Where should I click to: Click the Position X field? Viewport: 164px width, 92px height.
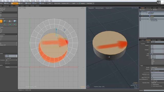pyautogui.click(x=158, y=45)
